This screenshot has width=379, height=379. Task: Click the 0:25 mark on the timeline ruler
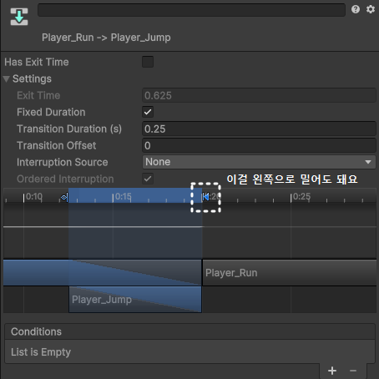(301, 197)
